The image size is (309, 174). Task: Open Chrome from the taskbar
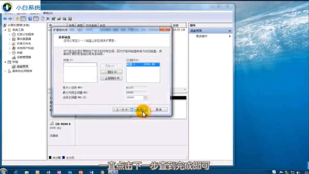pos(102,172)
